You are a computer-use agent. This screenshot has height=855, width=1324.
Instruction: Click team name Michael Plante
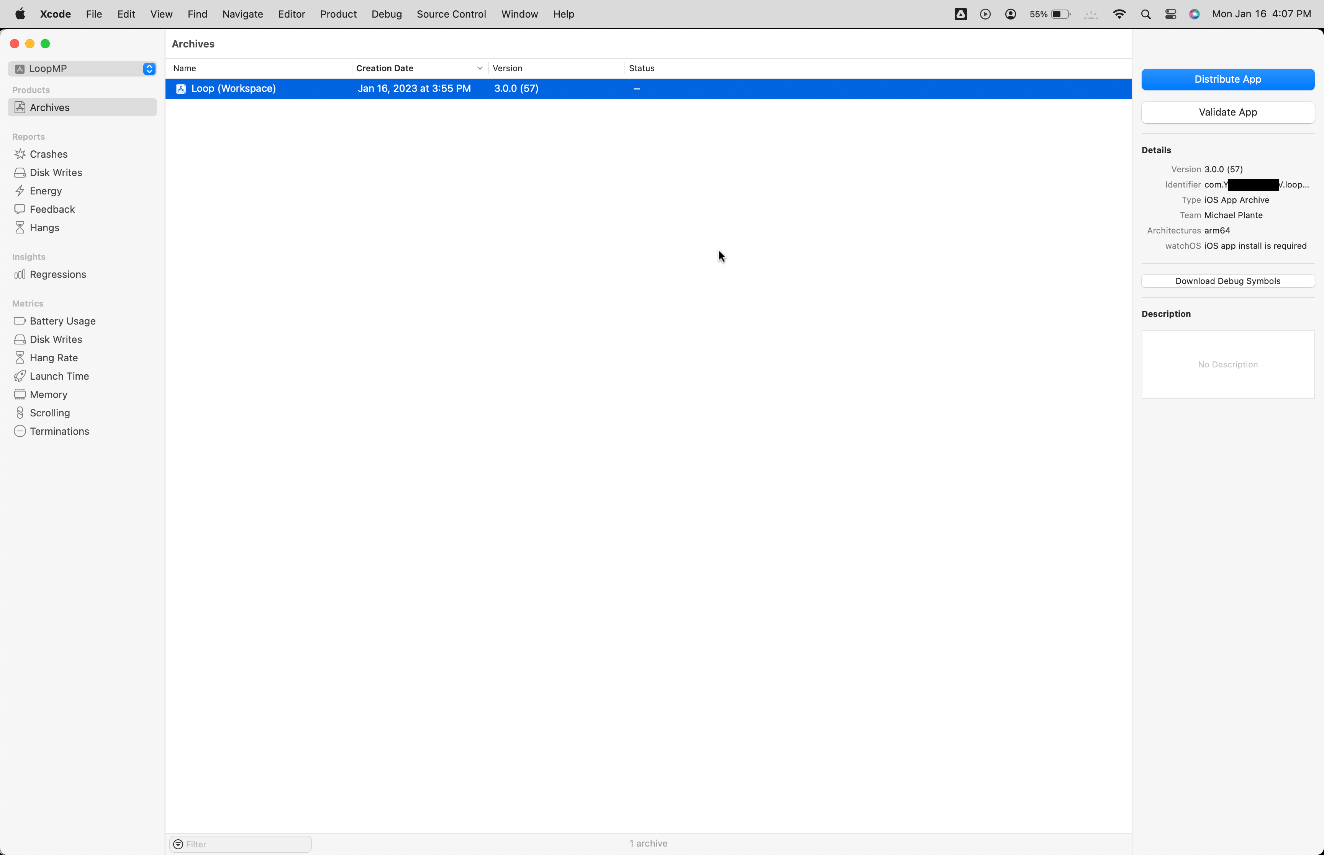tap(1234, 215)
